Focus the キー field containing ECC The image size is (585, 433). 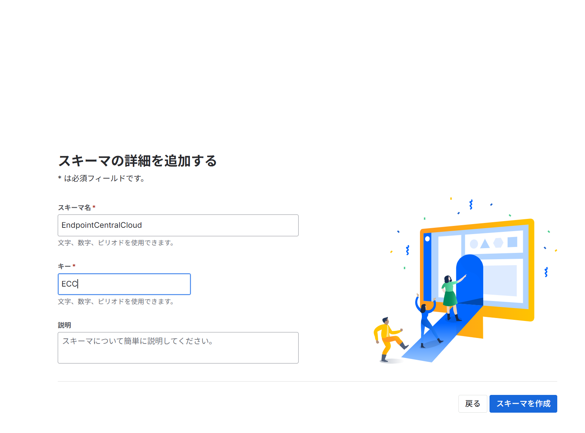124,284
